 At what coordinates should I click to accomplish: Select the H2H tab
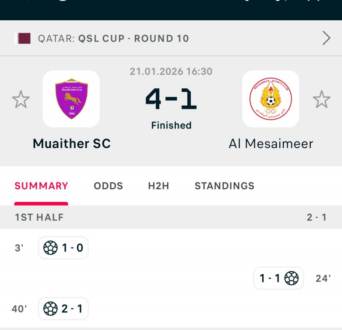[159, 186]
